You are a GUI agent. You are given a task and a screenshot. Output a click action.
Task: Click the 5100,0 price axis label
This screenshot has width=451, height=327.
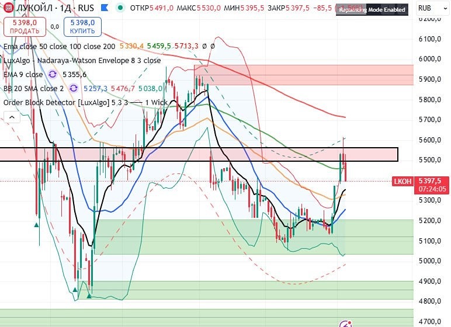coord(430,241)
